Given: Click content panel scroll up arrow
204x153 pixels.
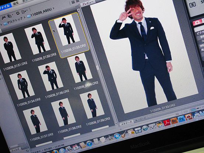Looking at the screenshot, I should (x=78, y=10).
